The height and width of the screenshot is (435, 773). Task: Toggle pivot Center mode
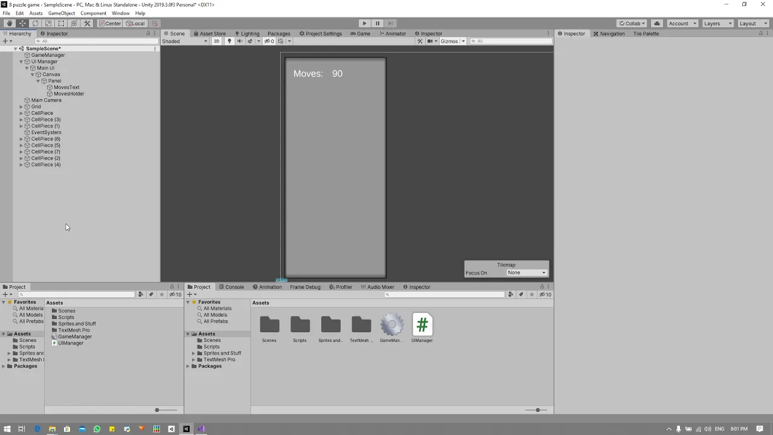click(110, 24)
